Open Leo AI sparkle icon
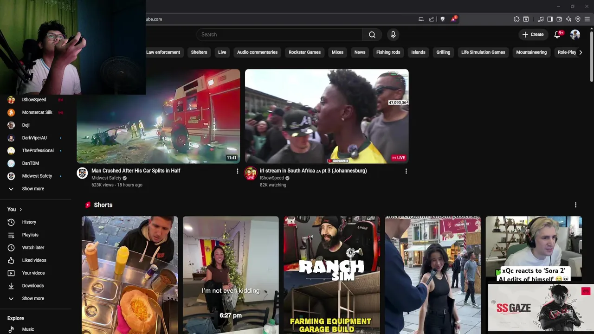The height and width of the screenshot is (334, 594). [x=568, y=19]
